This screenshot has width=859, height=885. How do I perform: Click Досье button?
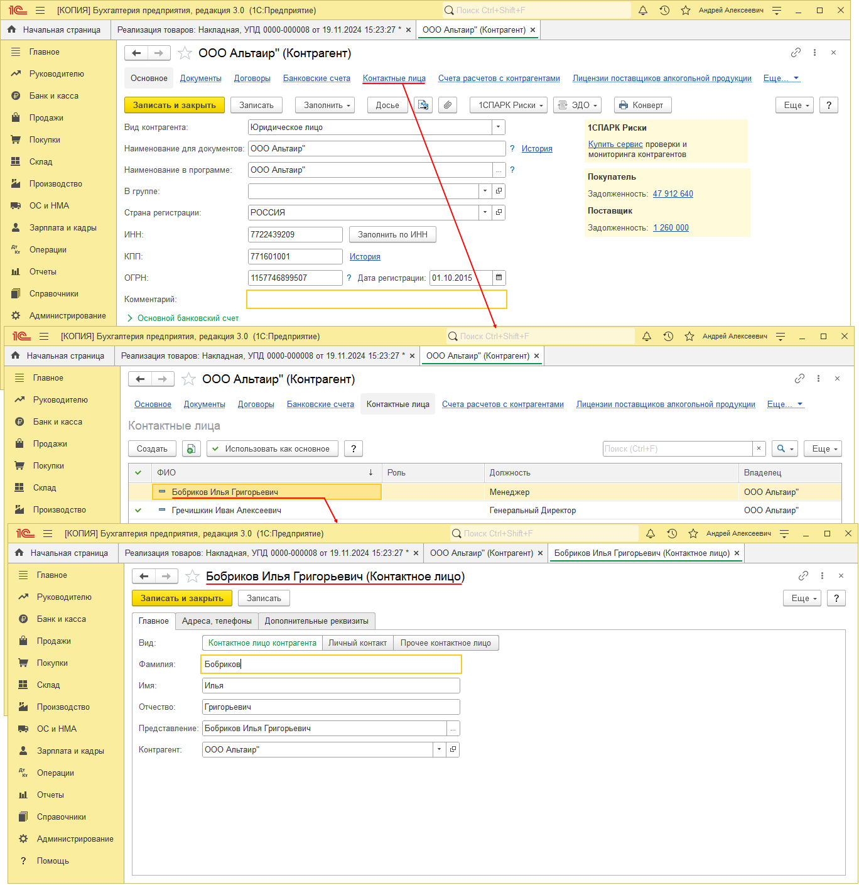387,105
